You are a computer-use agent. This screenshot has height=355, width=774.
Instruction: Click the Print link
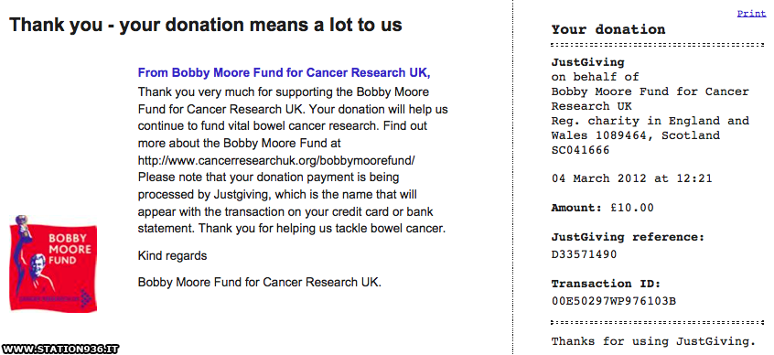point(751,14)
